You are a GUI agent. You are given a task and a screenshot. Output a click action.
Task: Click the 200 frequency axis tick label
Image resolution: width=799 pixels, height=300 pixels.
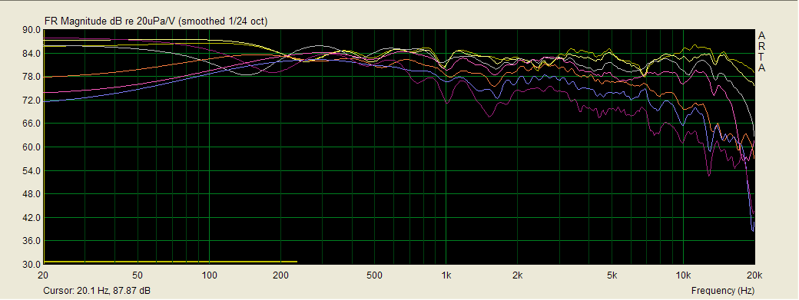pos(280,276)
